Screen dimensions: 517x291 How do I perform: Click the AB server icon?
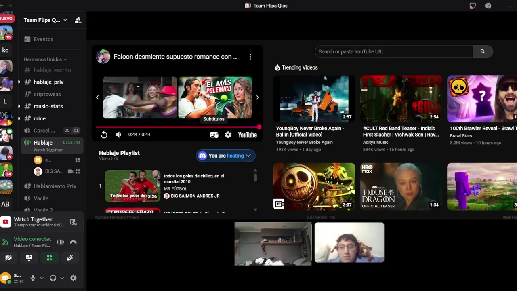point(6,204)
